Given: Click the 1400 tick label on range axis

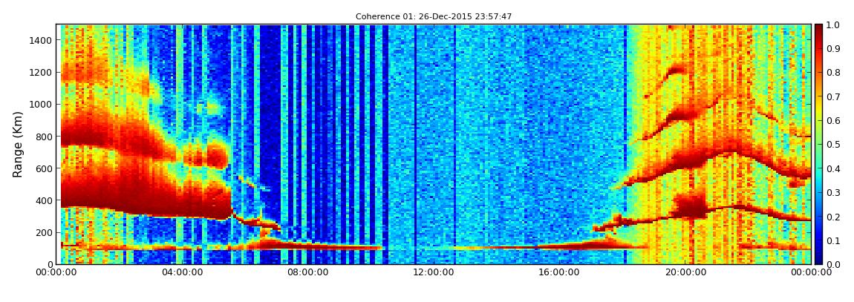Looking at the screenshot, I should click(x=42, y=40).
